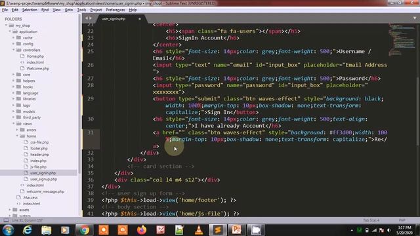Launch Internet Explorer from taskbar
Image resolution: width=420 pixels, height=236 pixels.
(28, 230)
